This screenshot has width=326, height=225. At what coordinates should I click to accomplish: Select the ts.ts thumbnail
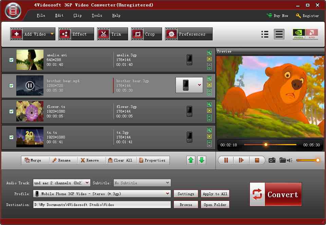pos(30,137)
